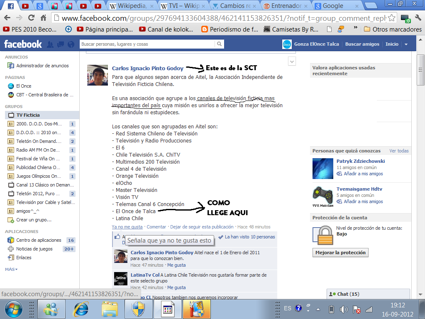Click Ver todas in suggested people
This screenshot has height=319, width=425.
399,151
